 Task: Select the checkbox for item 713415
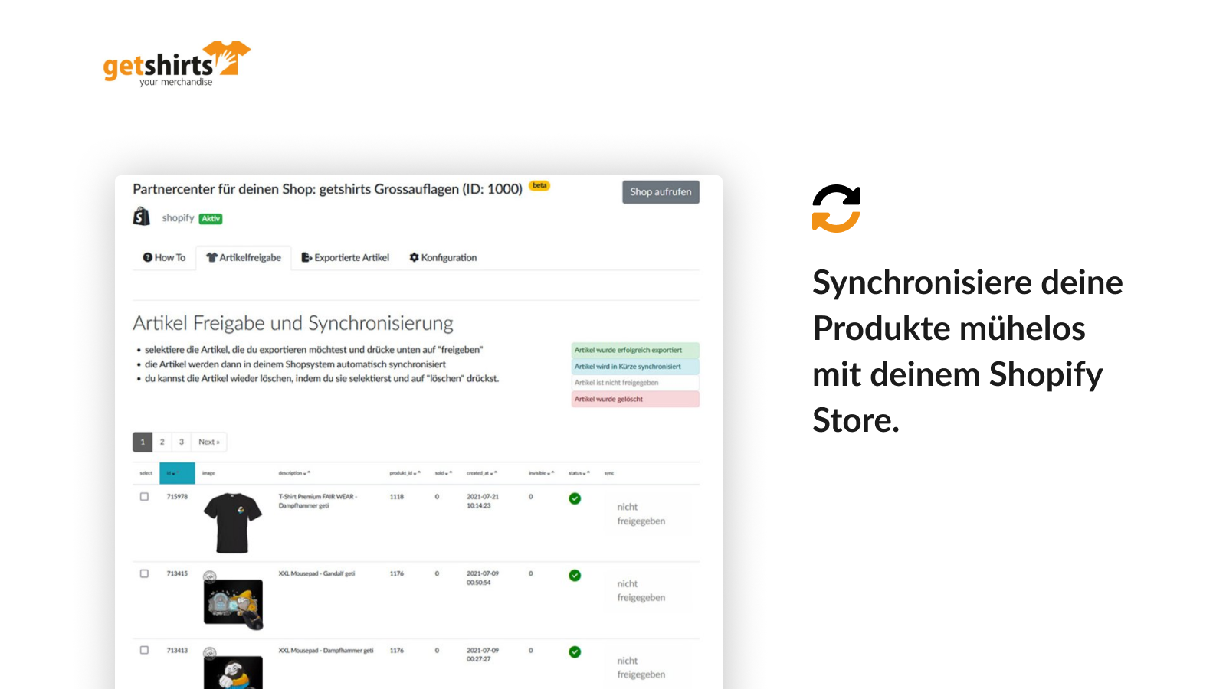144,573
